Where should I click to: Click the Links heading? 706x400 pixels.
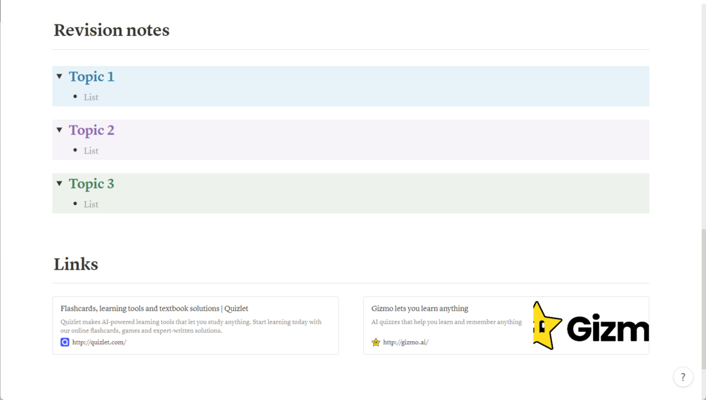point(76,264)
